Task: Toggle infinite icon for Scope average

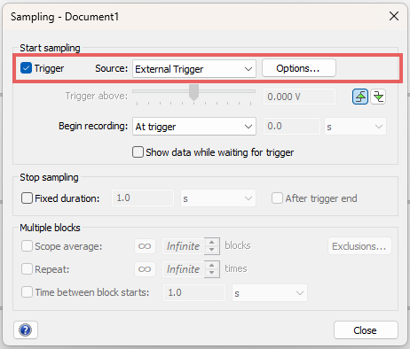Action: coord(145,246)
